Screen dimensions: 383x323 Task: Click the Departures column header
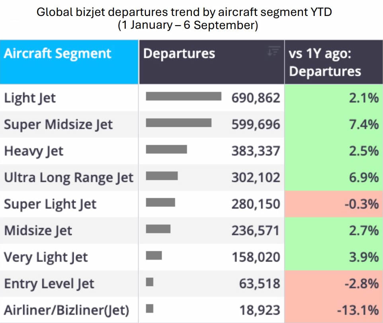click(x=212, y=62)
